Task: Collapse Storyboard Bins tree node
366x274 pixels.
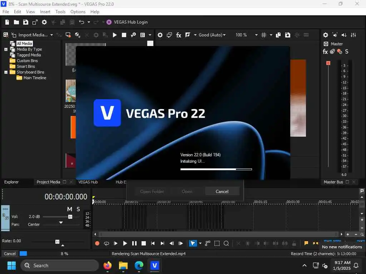Action: coord(6,72)
